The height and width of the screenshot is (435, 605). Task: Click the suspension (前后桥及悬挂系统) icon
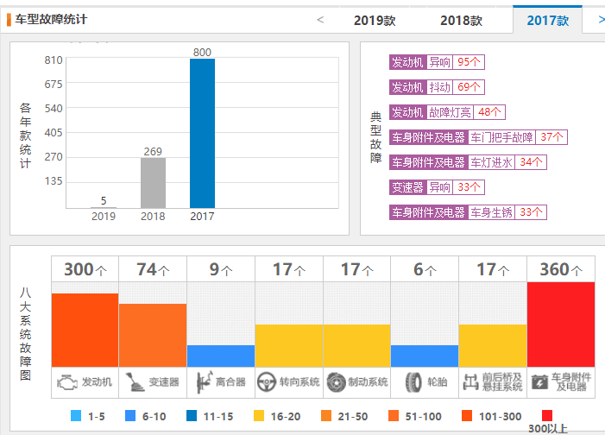[470, 382]
